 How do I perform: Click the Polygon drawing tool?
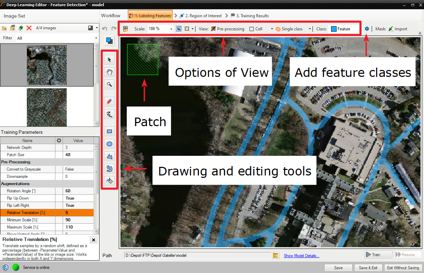coord(109,156)
